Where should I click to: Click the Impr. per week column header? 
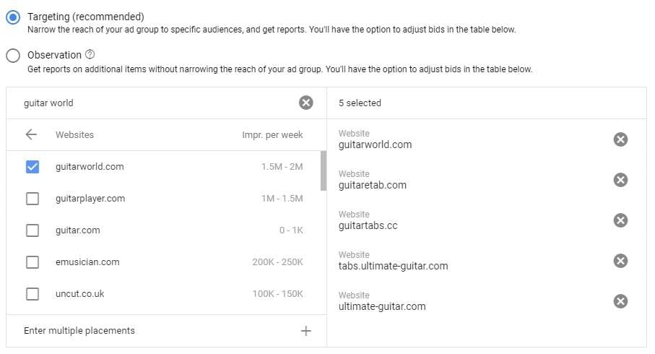point(272,135)
